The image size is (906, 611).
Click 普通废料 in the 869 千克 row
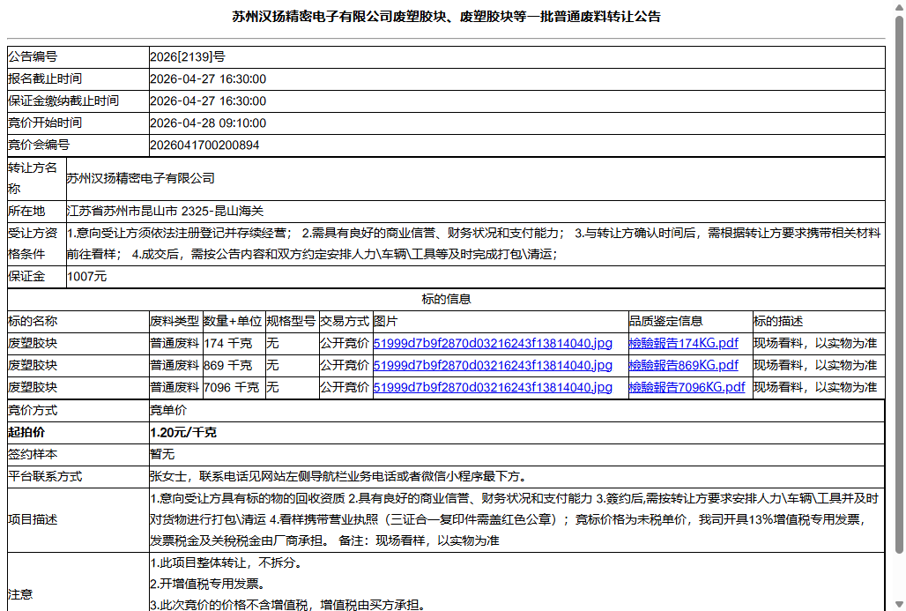pyautogui.click(x=175, y=365)
